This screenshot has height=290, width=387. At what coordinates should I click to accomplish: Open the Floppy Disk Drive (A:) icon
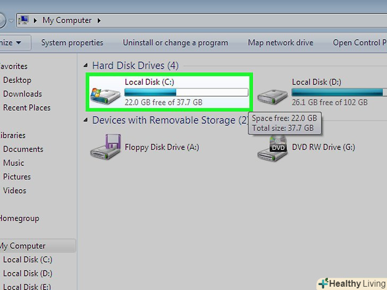(x=106, y=147)
